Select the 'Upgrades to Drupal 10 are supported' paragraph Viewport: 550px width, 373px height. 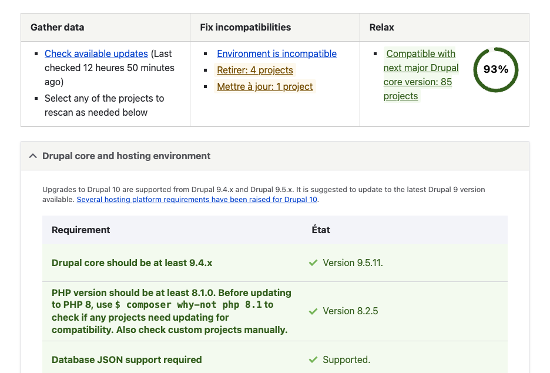point(264,194)
